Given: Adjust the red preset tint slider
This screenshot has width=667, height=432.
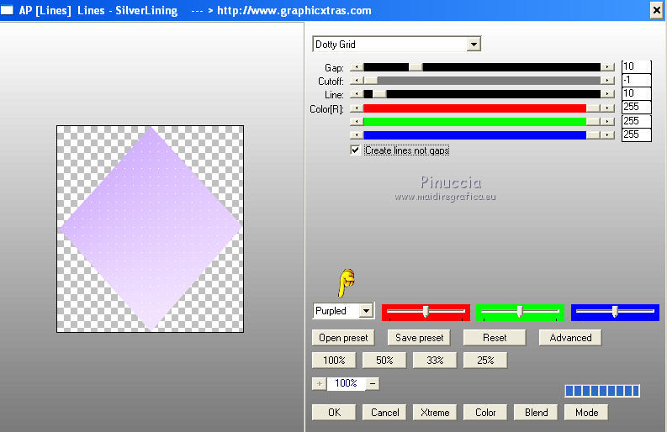Looking at the screenshot, I should click(426, 312).
